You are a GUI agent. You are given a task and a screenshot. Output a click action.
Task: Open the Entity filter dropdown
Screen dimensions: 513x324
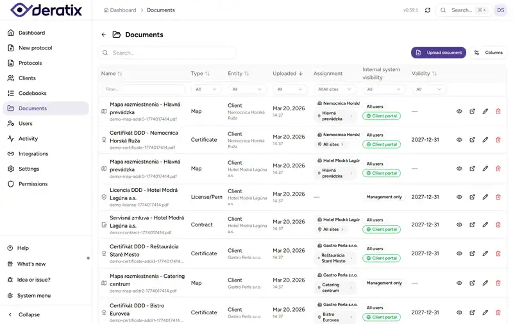pyautogui.click(x=246, y=89)
